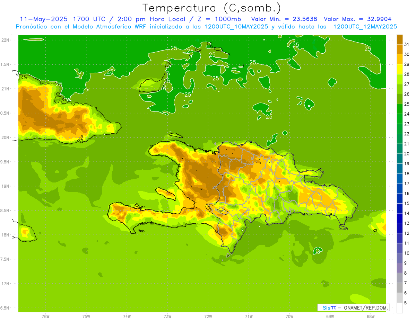This screenshot has width=416, height=321.
Task: Click the '73W' longitude label
Action: point(167,316)
